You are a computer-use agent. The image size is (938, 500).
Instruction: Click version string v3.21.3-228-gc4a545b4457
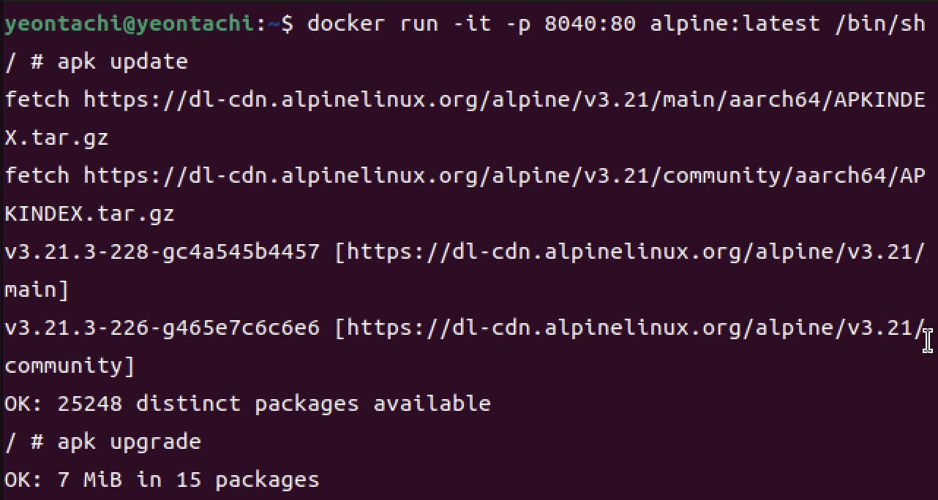click(162, 251)
